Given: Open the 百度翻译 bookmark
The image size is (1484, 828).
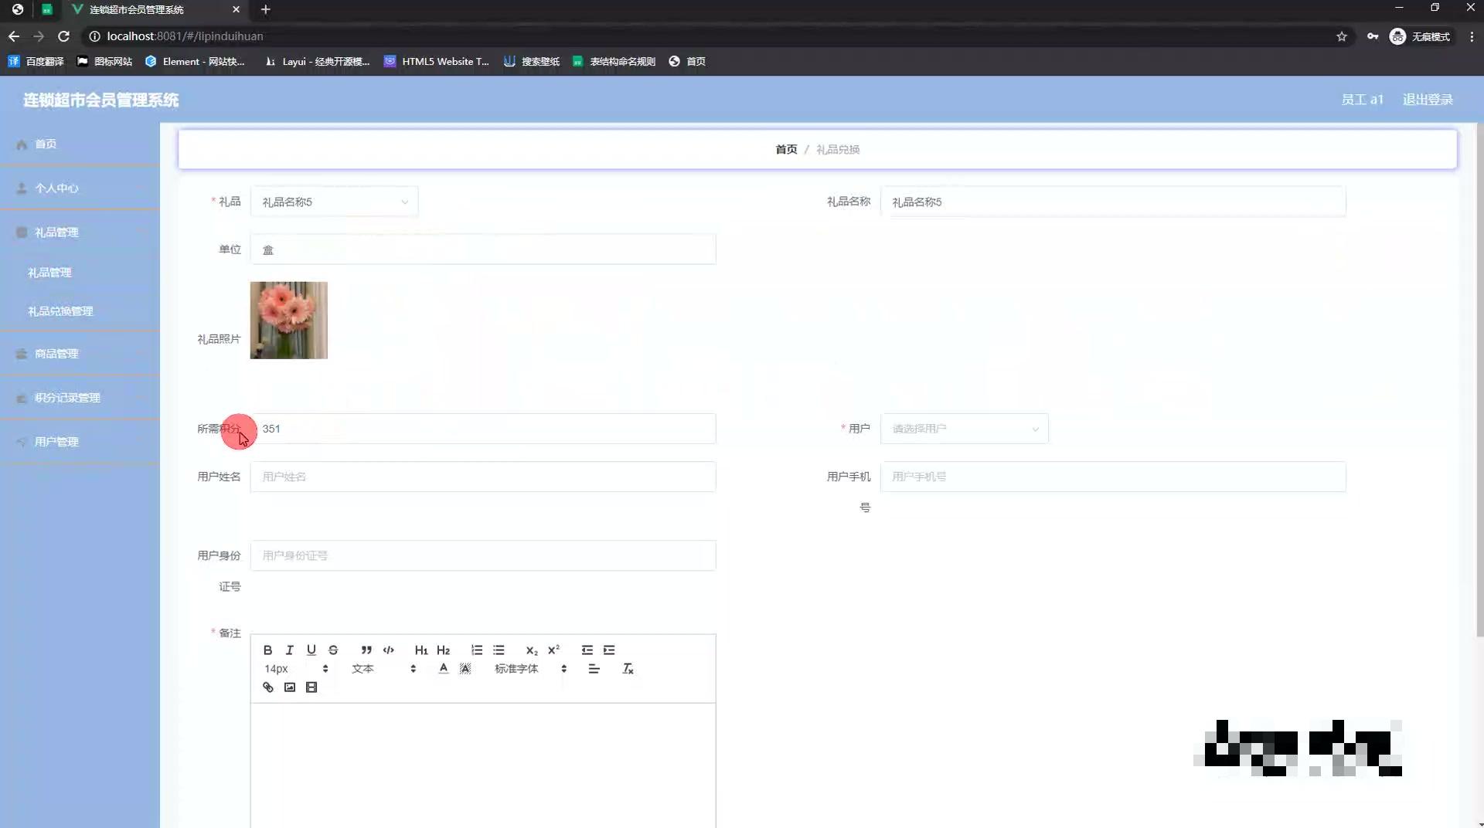Looking at the screenshot, I should [36, 61].
